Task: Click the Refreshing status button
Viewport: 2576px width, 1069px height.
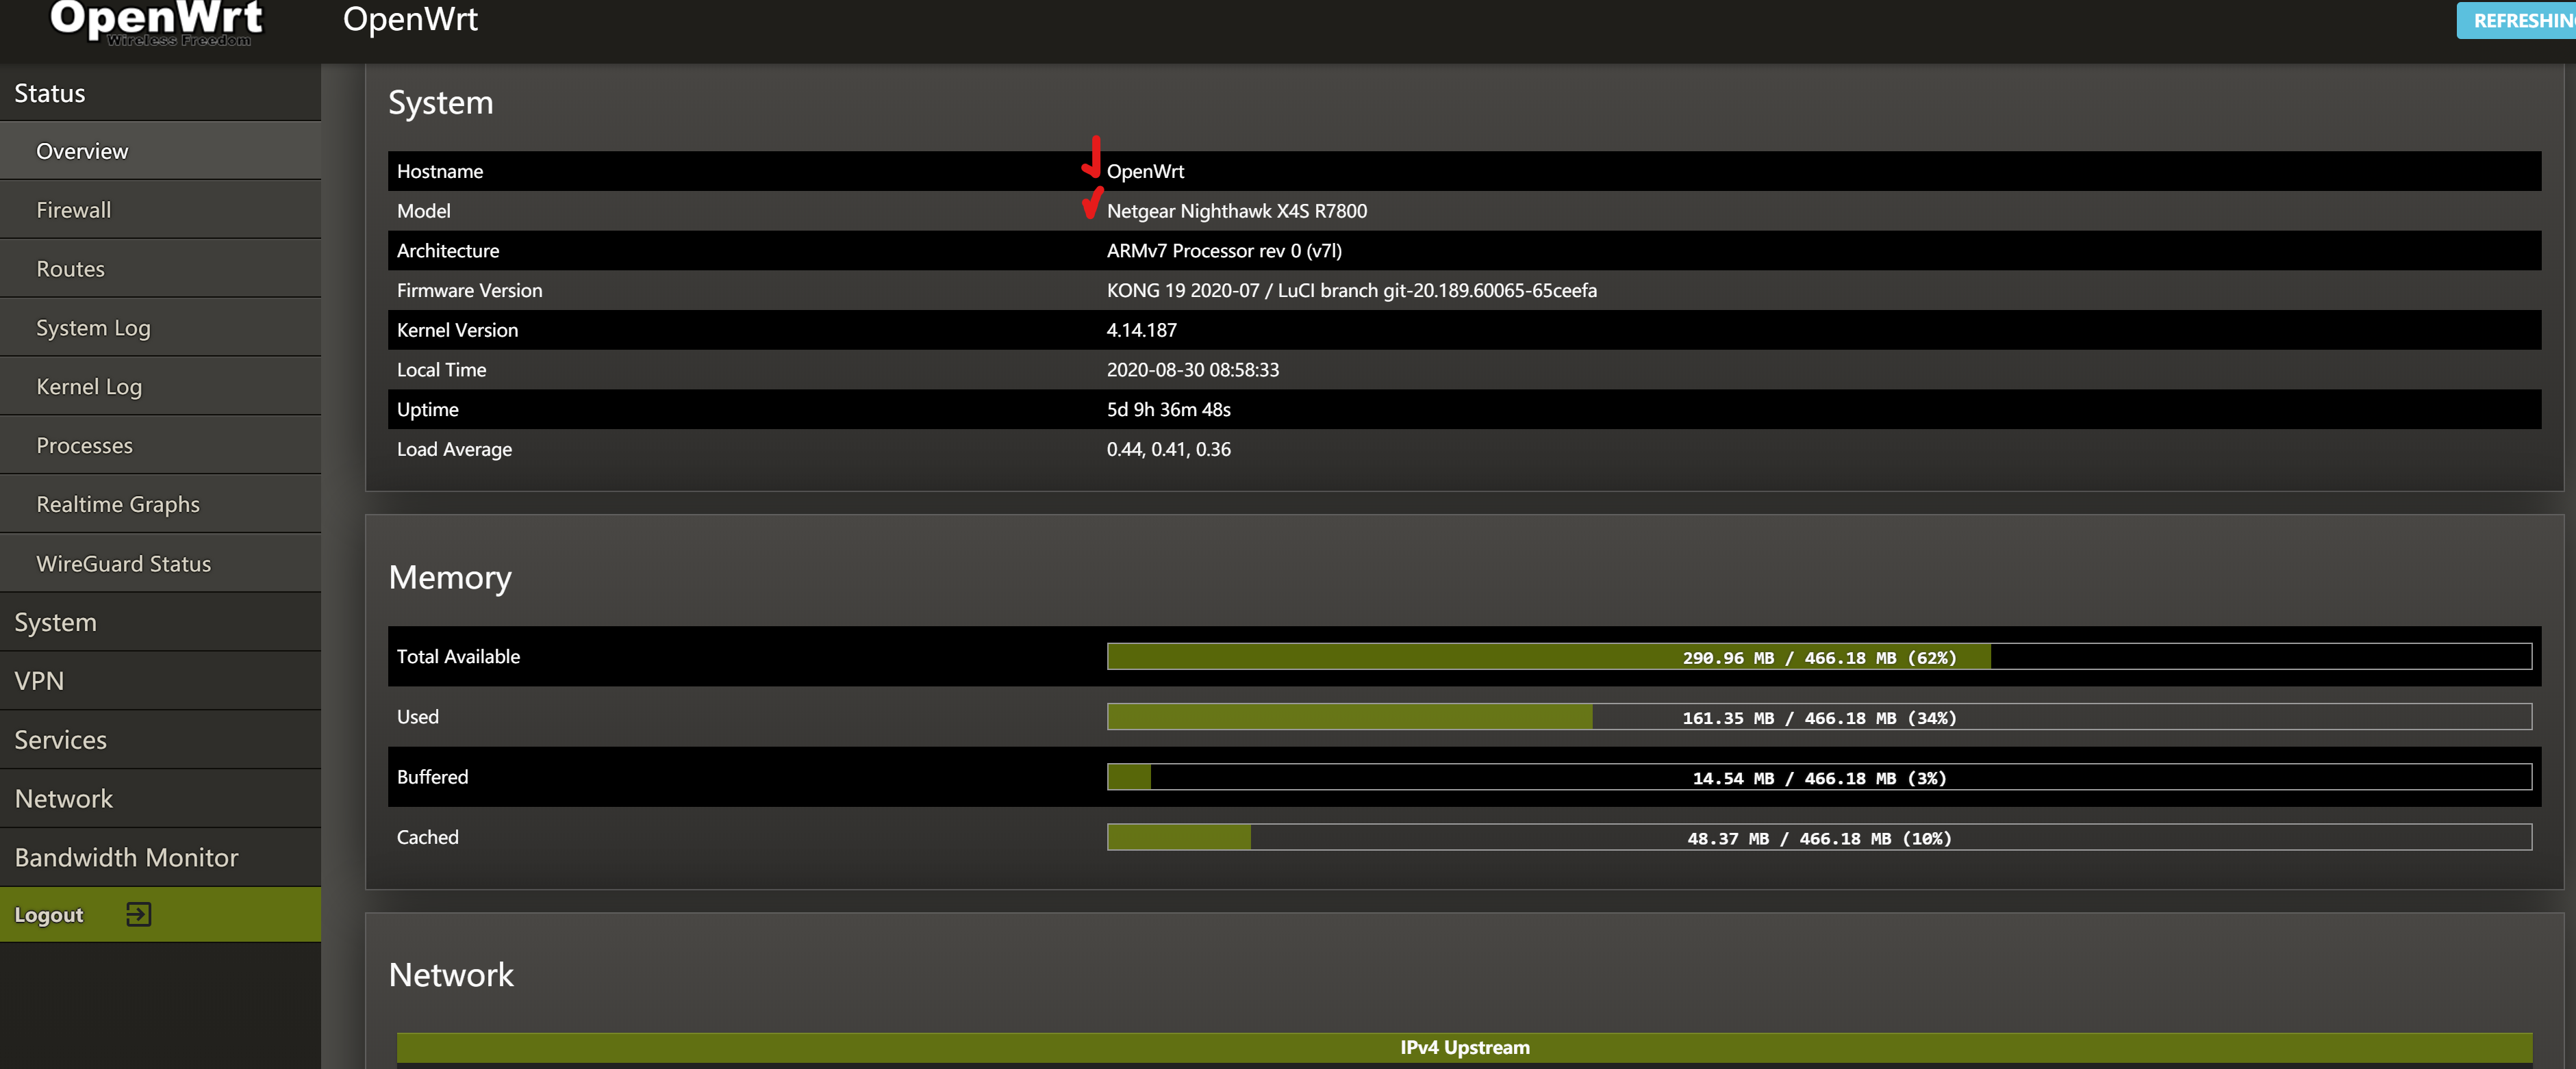Action: point(2516,21)
